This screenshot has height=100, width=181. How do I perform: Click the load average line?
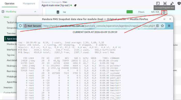(61, 42)
